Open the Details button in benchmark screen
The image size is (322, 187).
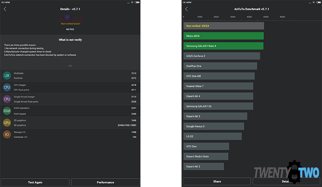click(287, 181)
